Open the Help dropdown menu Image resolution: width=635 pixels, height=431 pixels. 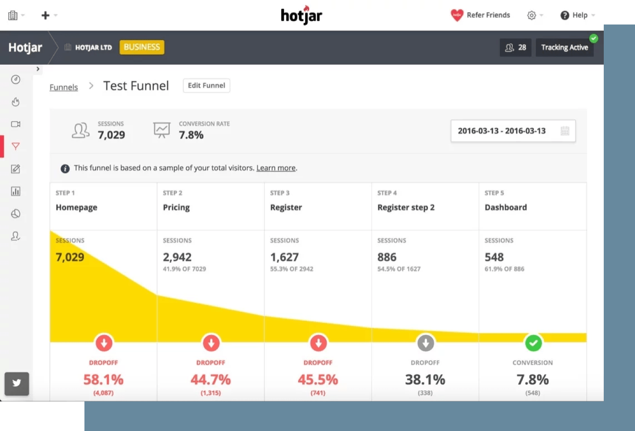click(x=577, y=15)
